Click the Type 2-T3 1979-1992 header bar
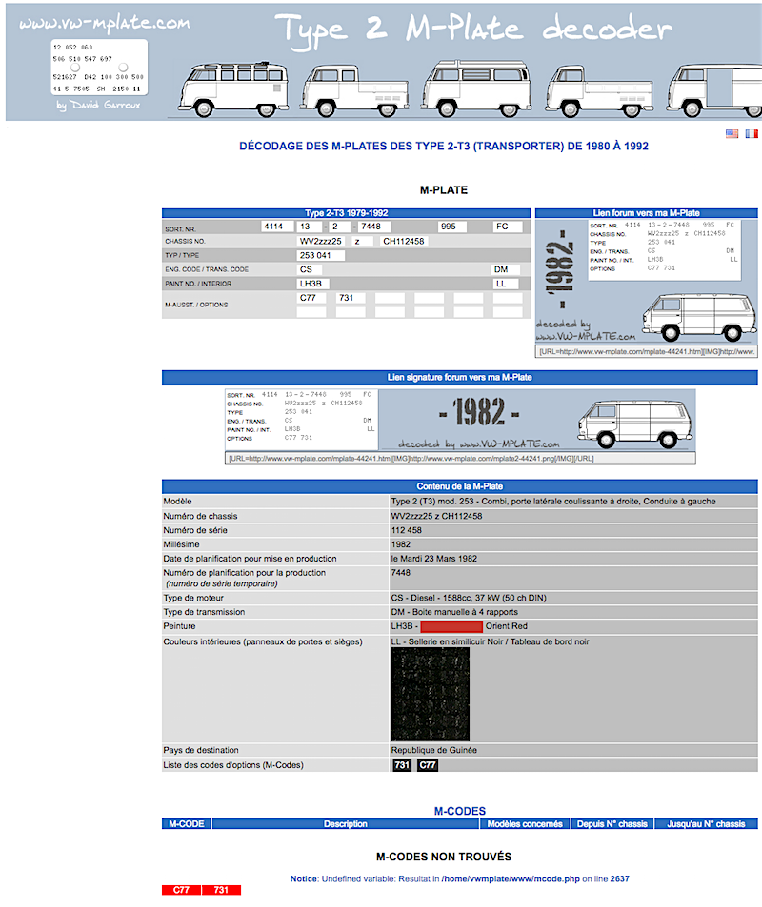The image size is (762, 907). coord(347,213)
